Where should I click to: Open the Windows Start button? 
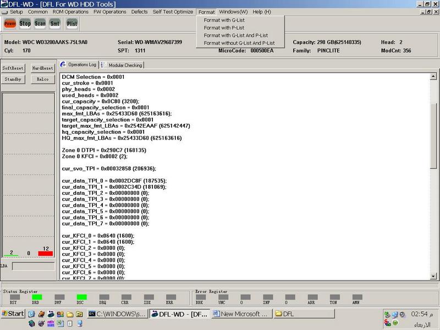tap(13, 313)
